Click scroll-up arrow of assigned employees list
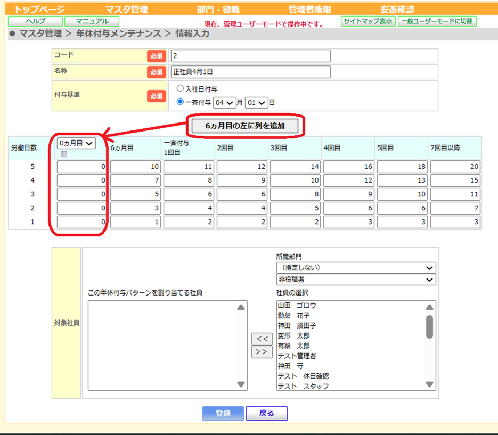This screenshot has width=498, height=435. [x=241, y=307]
